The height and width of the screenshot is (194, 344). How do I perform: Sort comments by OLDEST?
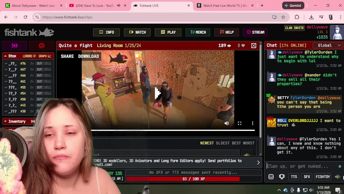[x=223, y=143]
